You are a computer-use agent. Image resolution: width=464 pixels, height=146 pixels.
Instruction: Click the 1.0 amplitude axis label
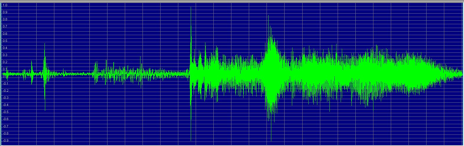[x=5, y=5]
